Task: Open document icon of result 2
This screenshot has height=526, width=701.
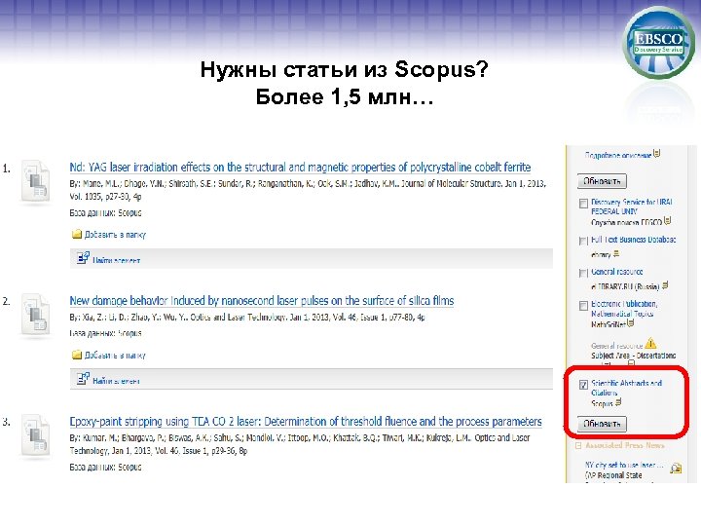Action: 35,315
